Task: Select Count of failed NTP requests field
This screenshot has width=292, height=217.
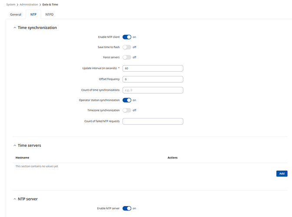Action: [x=153, y=121]
